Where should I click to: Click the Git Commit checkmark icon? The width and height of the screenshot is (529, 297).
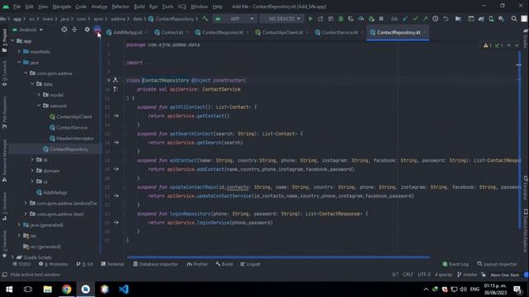415,19
